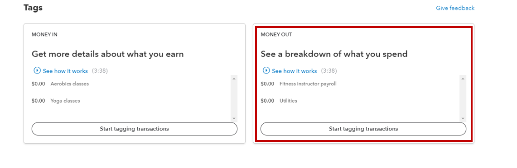Screen dimensions: 517x168
Task: Click the Utilities $0.00 amount
Action: click(267, 101)
